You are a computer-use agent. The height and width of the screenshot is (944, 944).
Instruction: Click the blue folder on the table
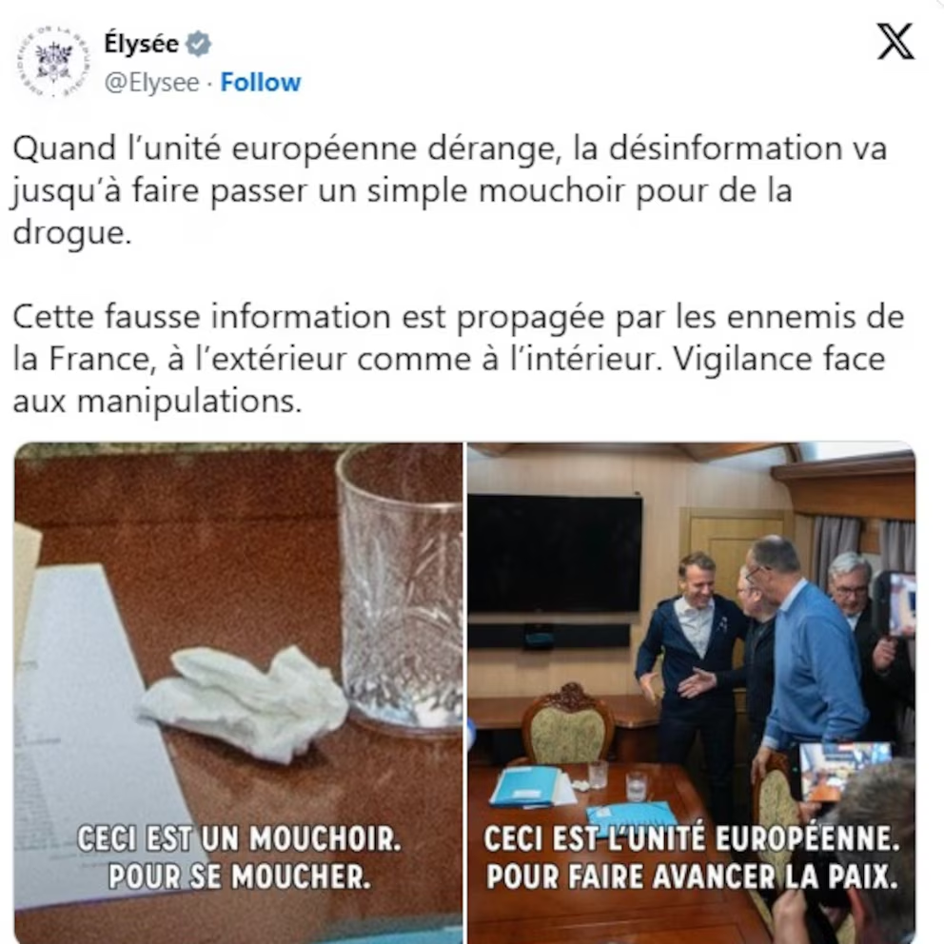[x=523, y=788]
